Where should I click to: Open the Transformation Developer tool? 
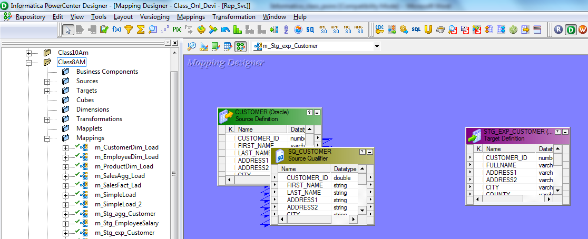[216, 46]
